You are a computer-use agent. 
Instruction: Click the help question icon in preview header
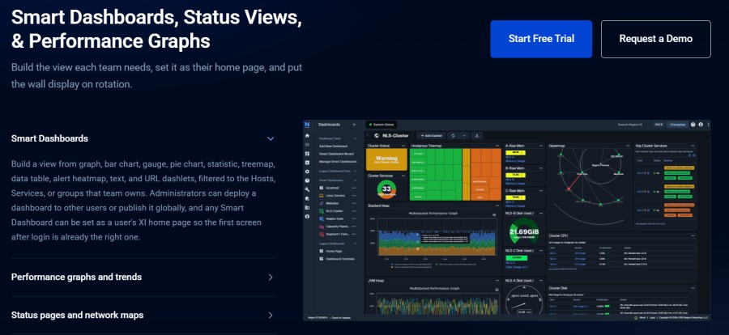693,125
